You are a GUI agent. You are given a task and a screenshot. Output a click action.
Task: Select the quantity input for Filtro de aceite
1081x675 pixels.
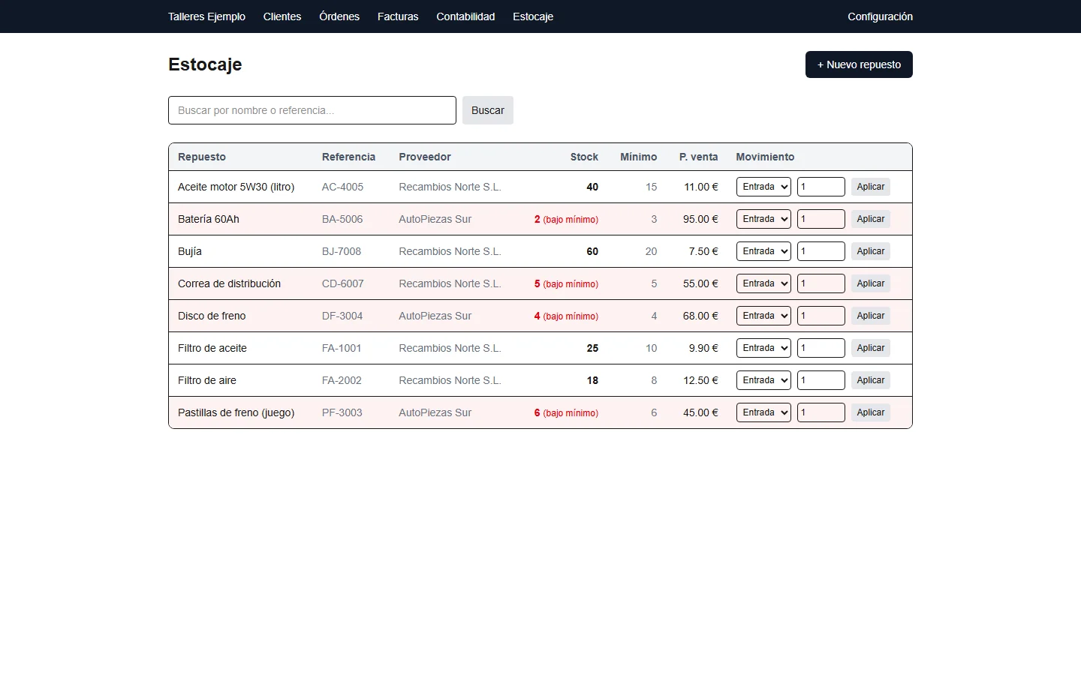tap(821, 348)
